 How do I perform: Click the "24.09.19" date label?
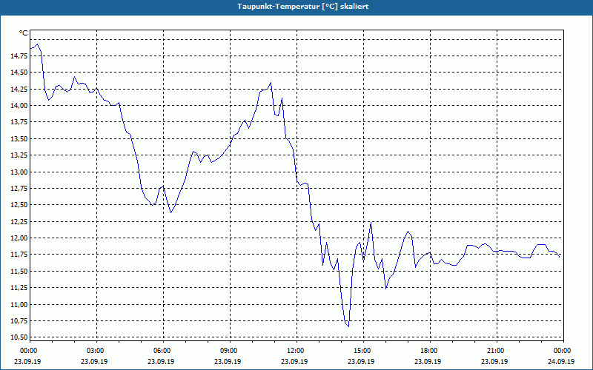click(x=561, y=361)
